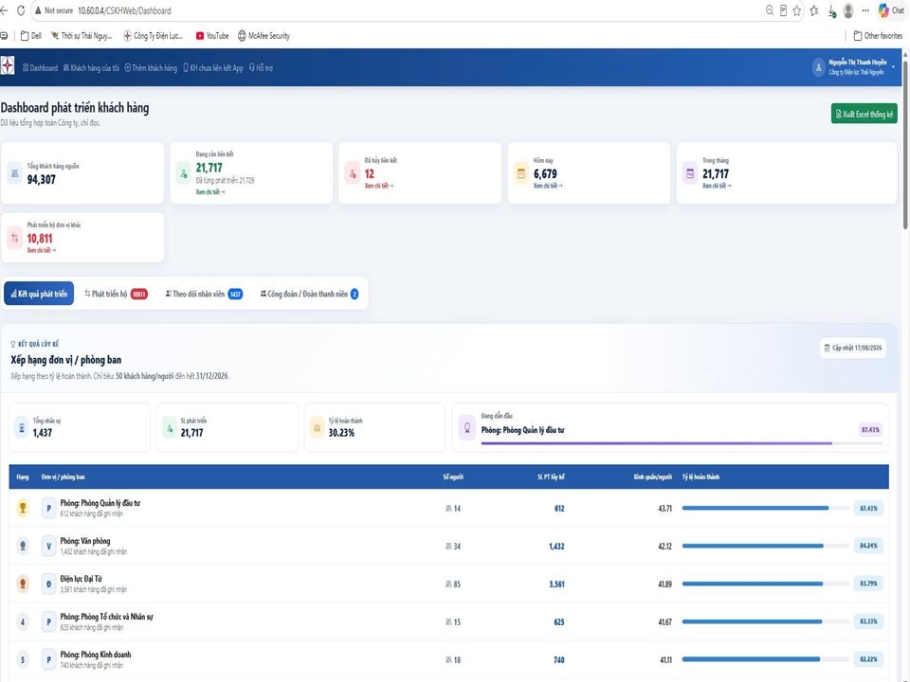Click the Đang dẫn đầu purple progress bar
The height and width of the screenshot is (682, 910).
point(682,443)
